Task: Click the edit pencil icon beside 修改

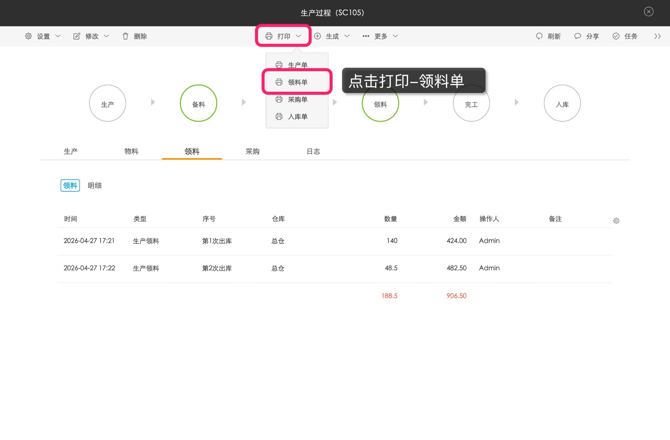Action: (x=77, y=36)
